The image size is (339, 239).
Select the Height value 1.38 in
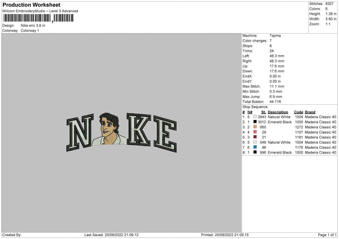point(331,14)
